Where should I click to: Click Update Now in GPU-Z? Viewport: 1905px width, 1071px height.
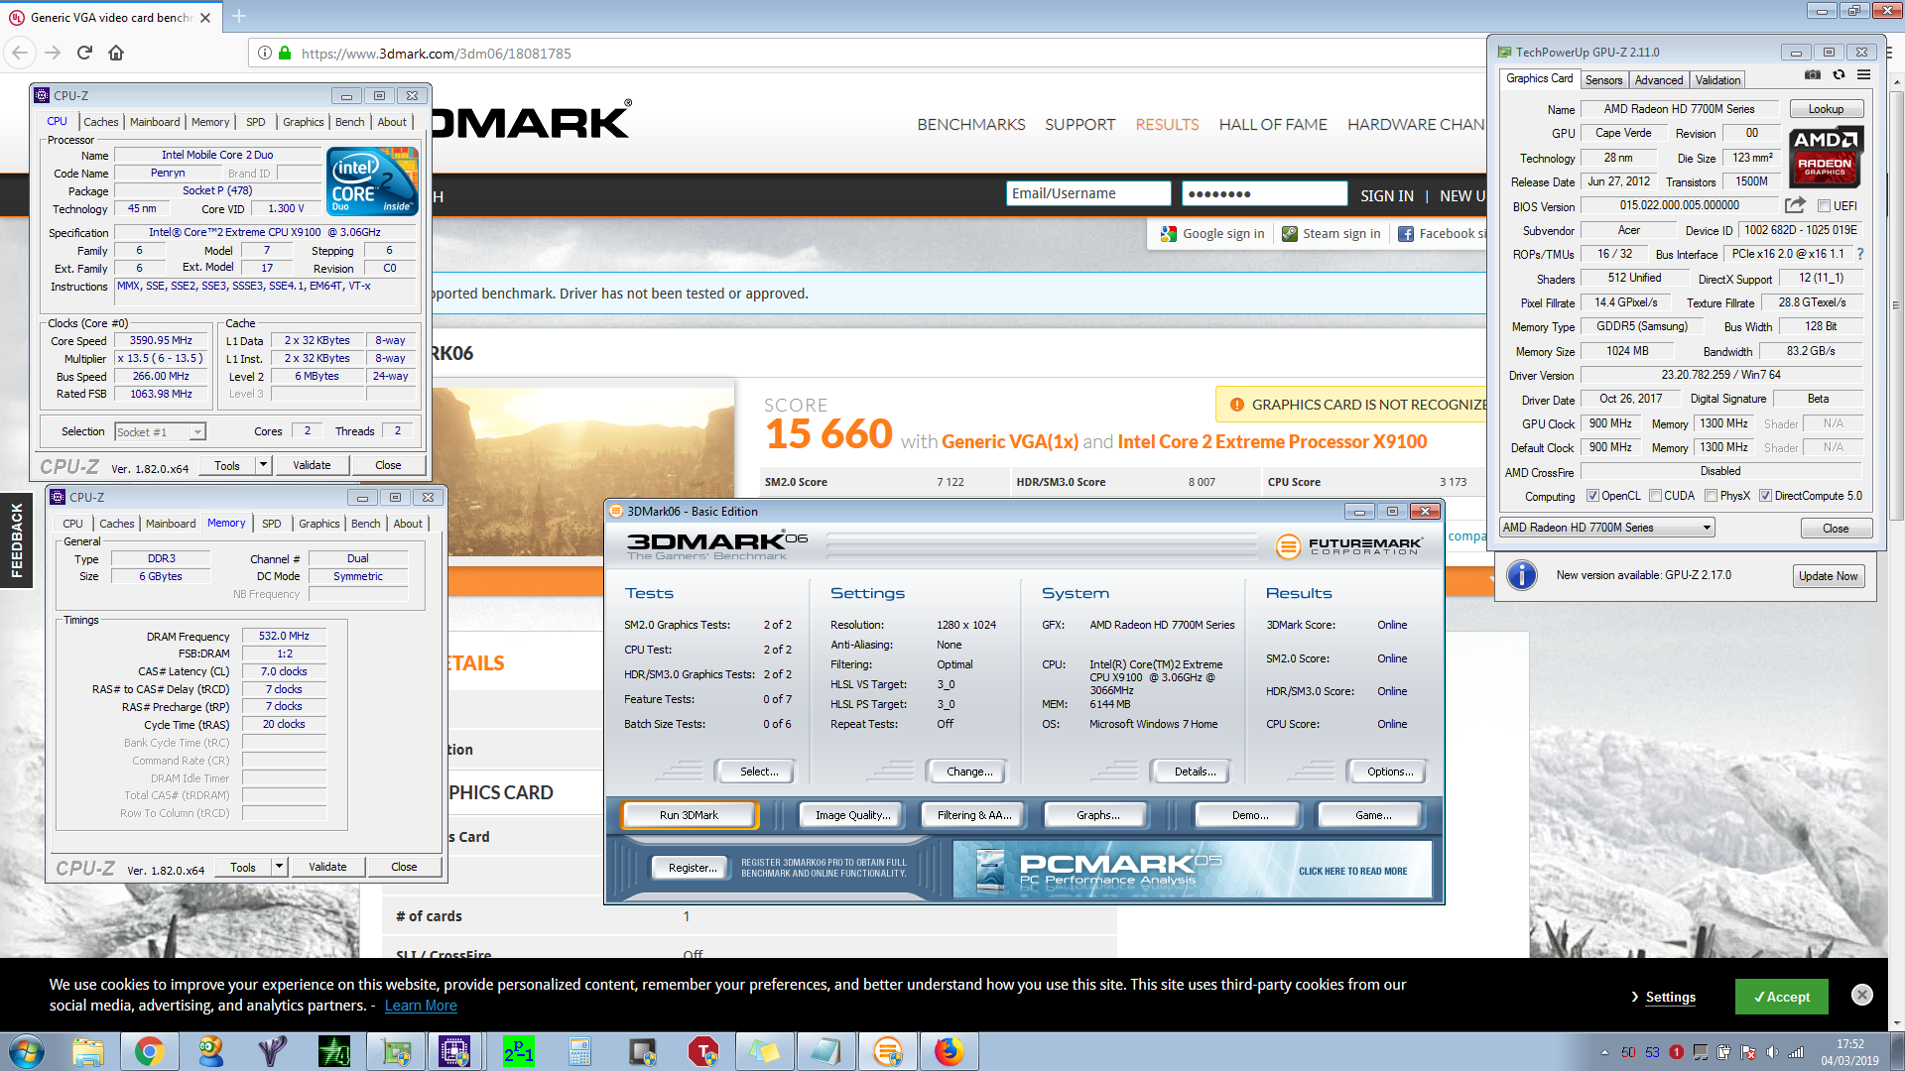coord(1829,576)
